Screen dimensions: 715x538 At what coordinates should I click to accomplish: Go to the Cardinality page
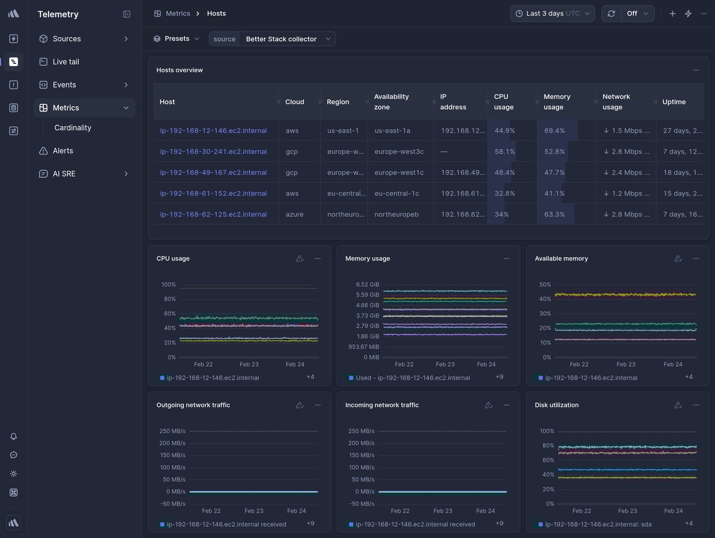click(72, 126)
